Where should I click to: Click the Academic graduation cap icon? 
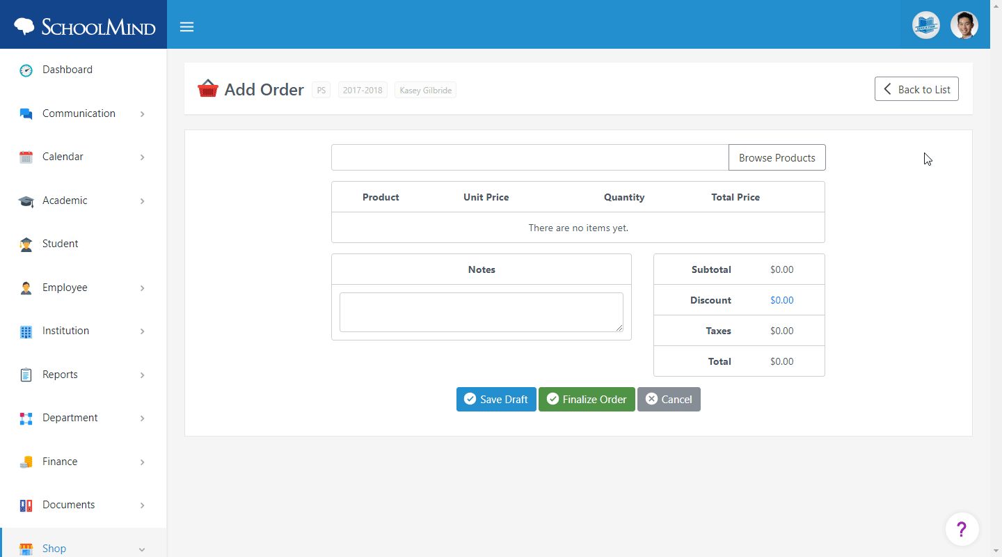[26, 201]
